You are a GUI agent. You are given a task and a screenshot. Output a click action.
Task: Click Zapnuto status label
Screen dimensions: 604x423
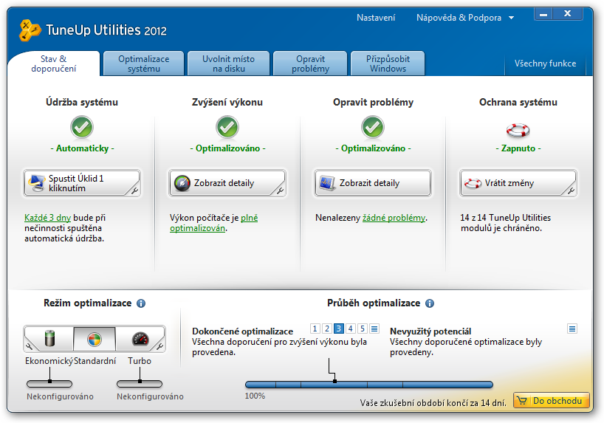(518, 148)
